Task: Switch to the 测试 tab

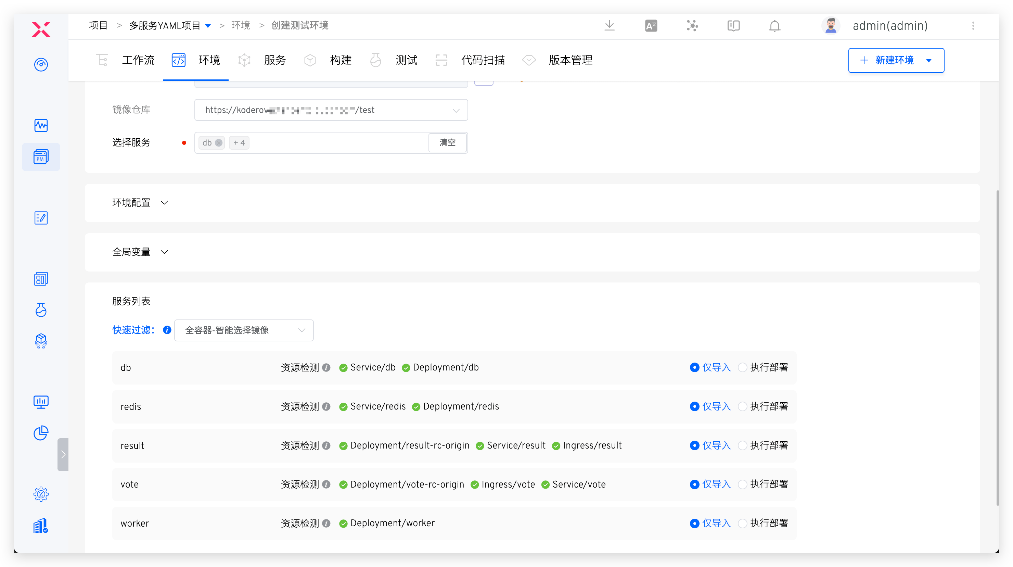Action: tap(393, 60)
